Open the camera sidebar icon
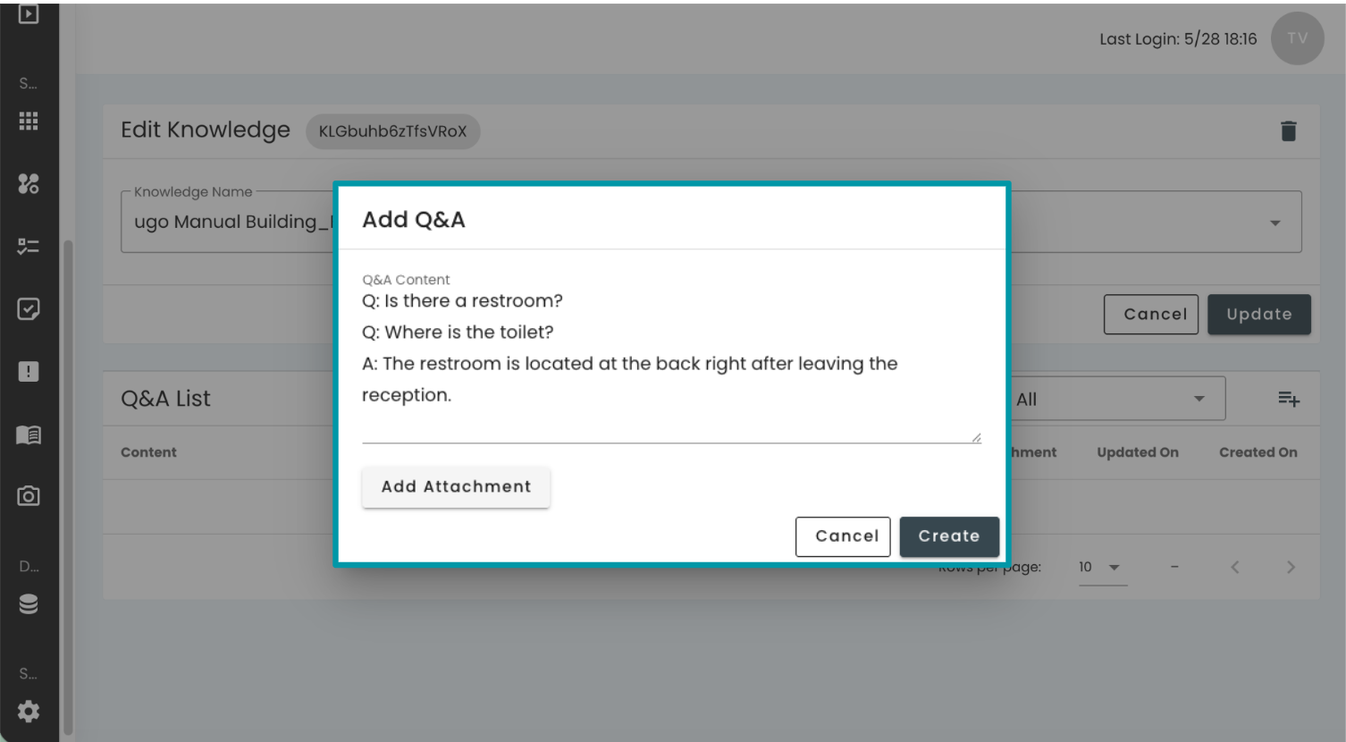1346x742 pixels. [x=29, y=496]
